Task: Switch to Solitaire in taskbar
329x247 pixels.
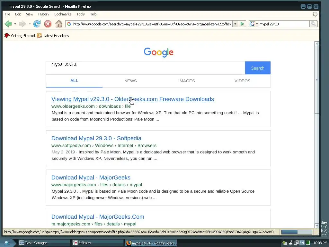Action: click(x=98, y=243)
